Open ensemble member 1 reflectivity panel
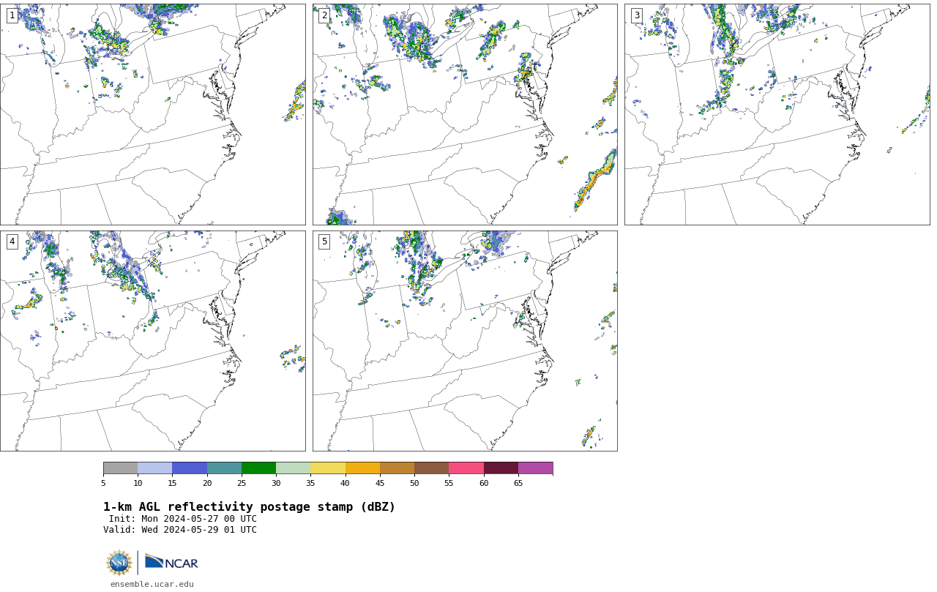Viewport: 937px width, 592px height. tap(152, 114)
